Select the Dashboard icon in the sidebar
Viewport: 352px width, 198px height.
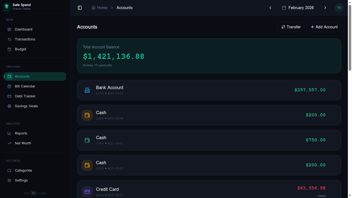point(9,29)
